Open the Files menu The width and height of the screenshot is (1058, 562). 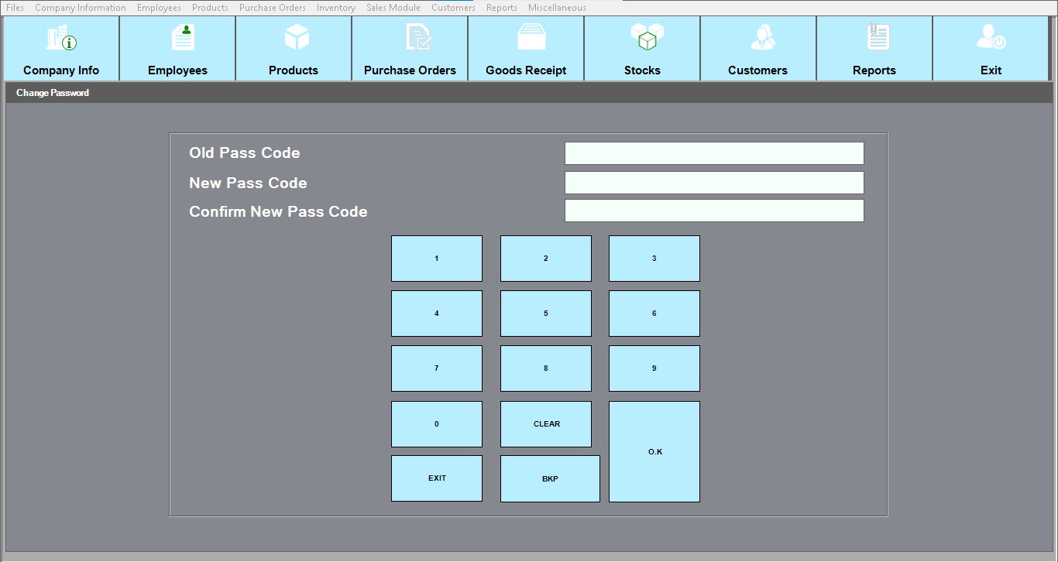pos(15,8)
